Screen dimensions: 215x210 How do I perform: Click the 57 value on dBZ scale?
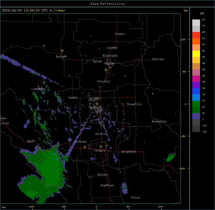click(x=204, y=45)
